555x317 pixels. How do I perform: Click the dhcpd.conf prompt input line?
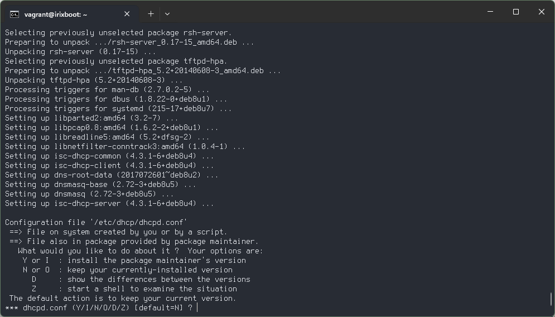[101, 308]
